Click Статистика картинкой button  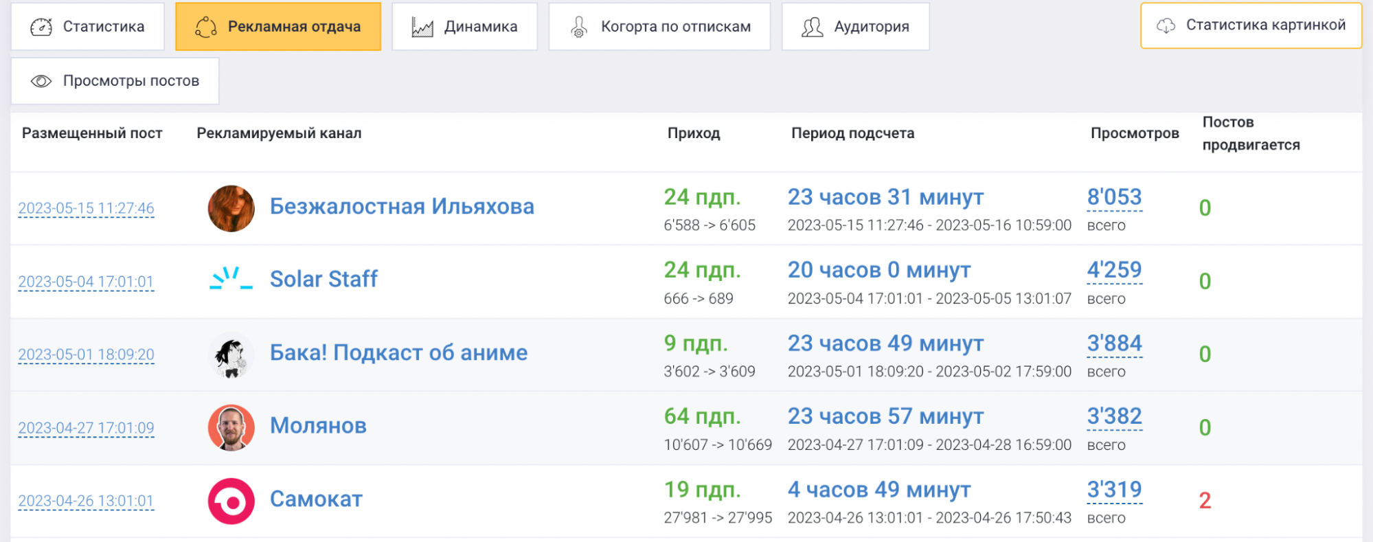coord(1251,25)
